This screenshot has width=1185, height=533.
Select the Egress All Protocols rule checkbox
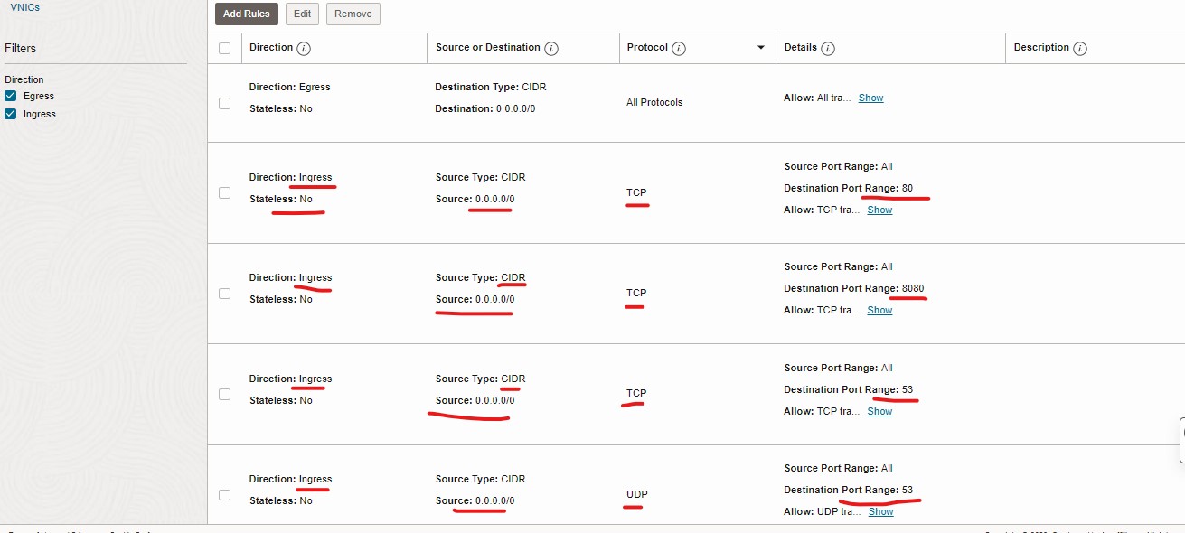click(225, 103)
